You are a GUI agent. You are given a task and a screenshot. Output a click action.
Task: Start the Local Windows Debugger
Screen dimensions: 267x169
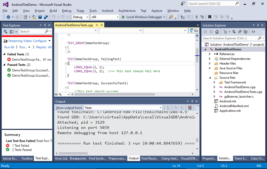tap(141, 17)
